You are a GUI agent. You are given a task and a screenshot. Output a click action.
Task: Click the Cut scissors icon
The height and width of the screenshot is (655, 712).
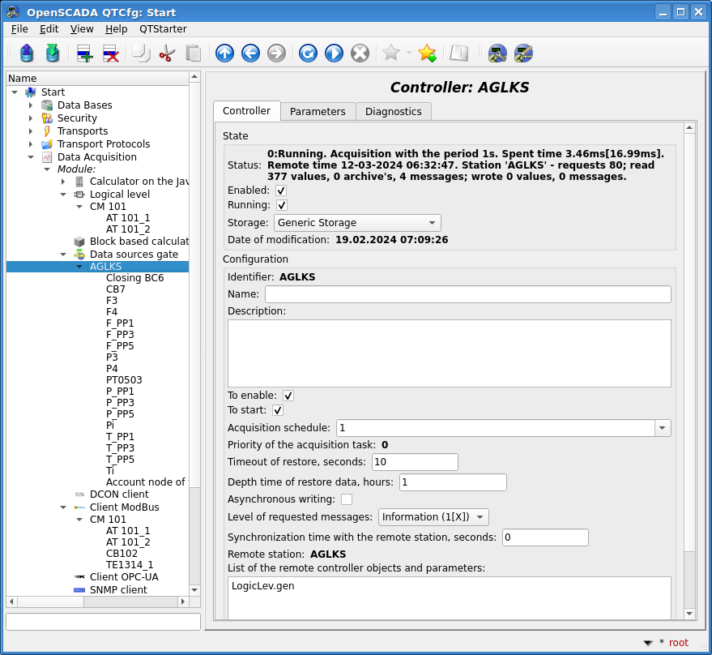coord(167,54)
